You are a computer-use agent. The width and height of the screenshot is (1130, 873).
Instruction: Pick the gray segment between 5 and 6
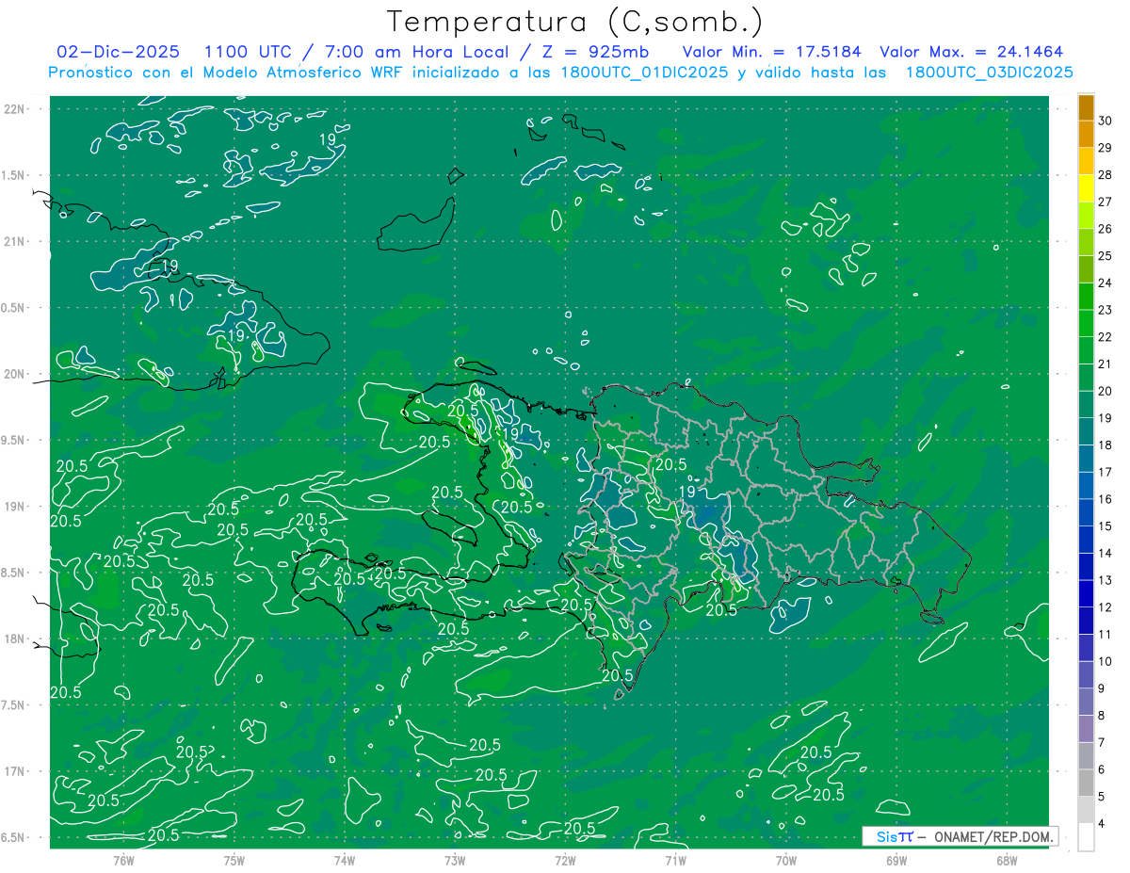tap(1086, 784)
